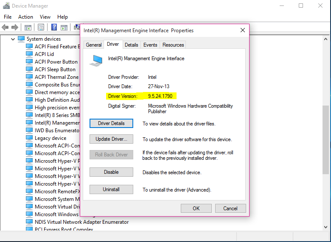Click the icon beside ACPI Lid
Screen dimensions: 331x242
coord(29,54)
